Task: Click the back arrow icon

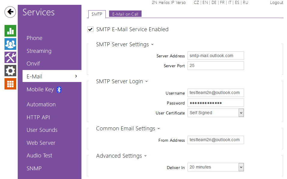Action: coord(10,12)
